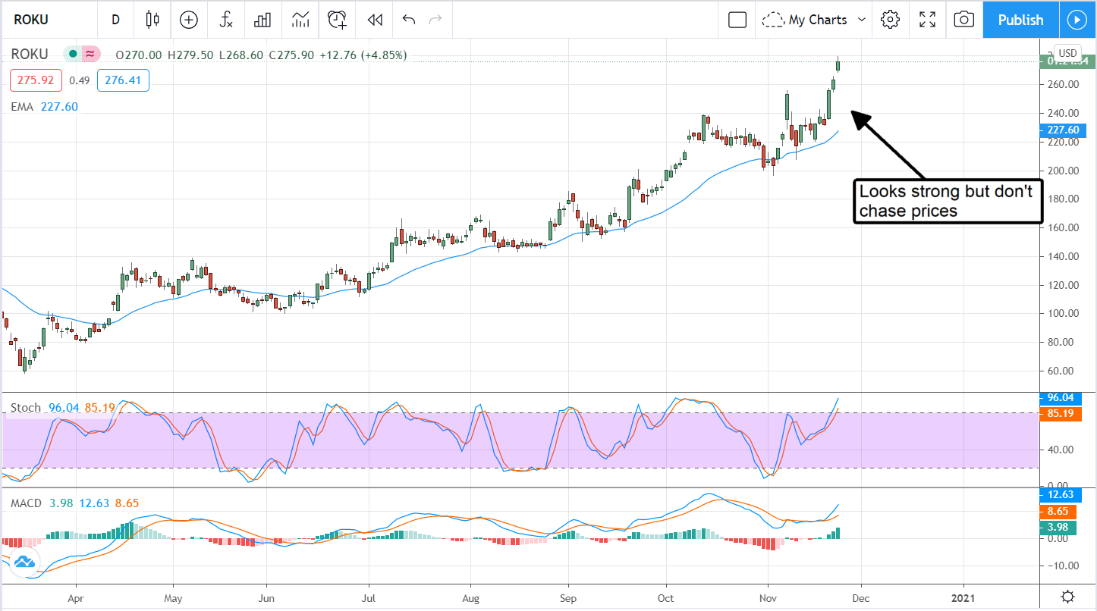Enter fullscreen mode
Screen dimensions: 1097x611
point(927,20)
